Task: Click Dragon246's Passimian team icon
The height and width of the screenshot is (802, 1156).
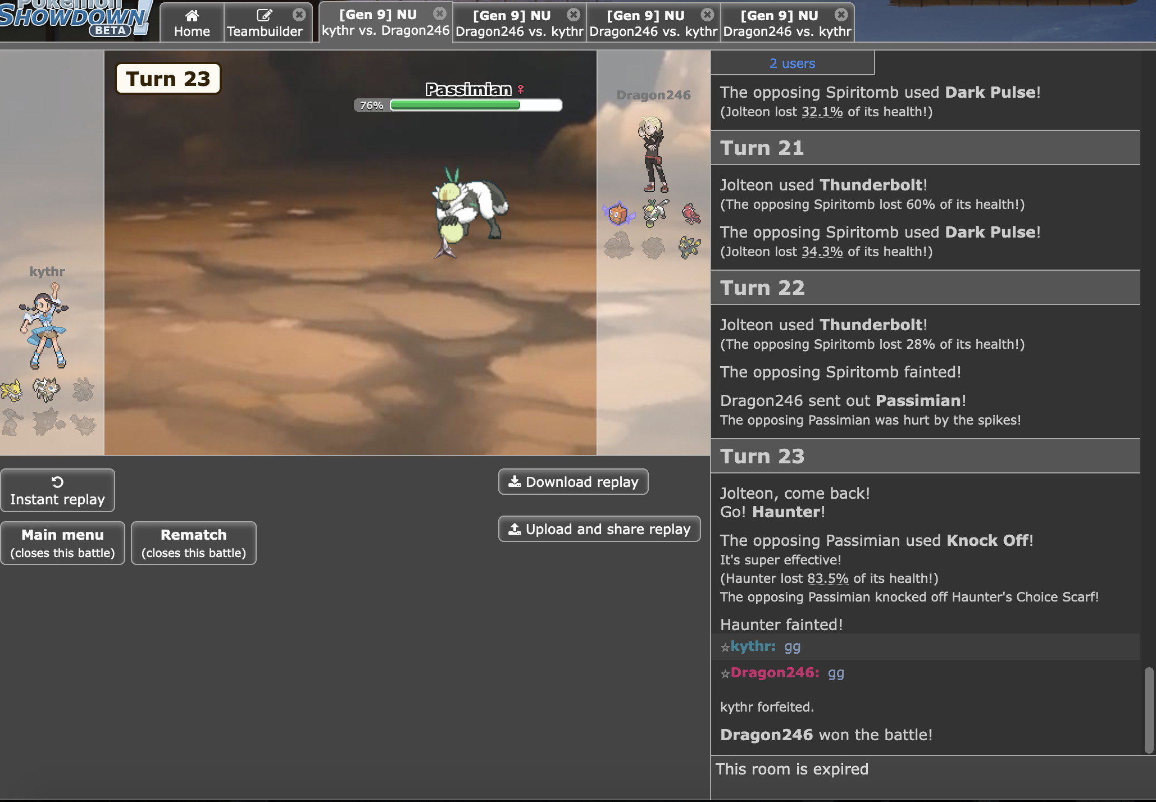Action: (x=655, y=213)
